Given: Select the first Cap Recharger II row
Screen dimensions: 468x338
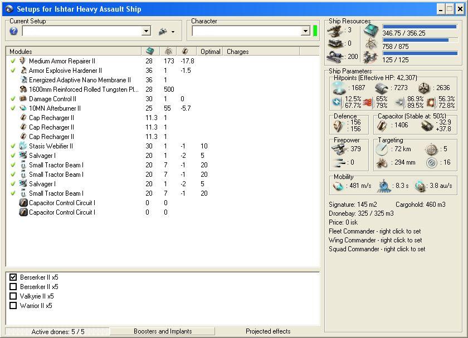Looking at the screenshot, I should click(x=163, y=118).
